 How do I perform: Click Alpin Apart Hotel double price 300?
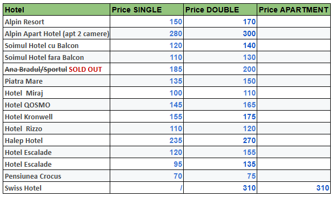[x=249, y=33]
